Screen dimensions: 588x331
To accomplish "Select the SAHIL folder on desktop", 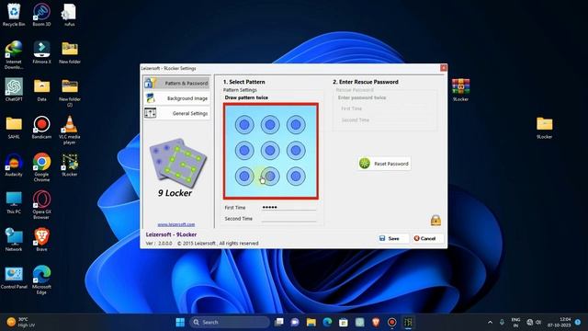I will tap(14, 128).
